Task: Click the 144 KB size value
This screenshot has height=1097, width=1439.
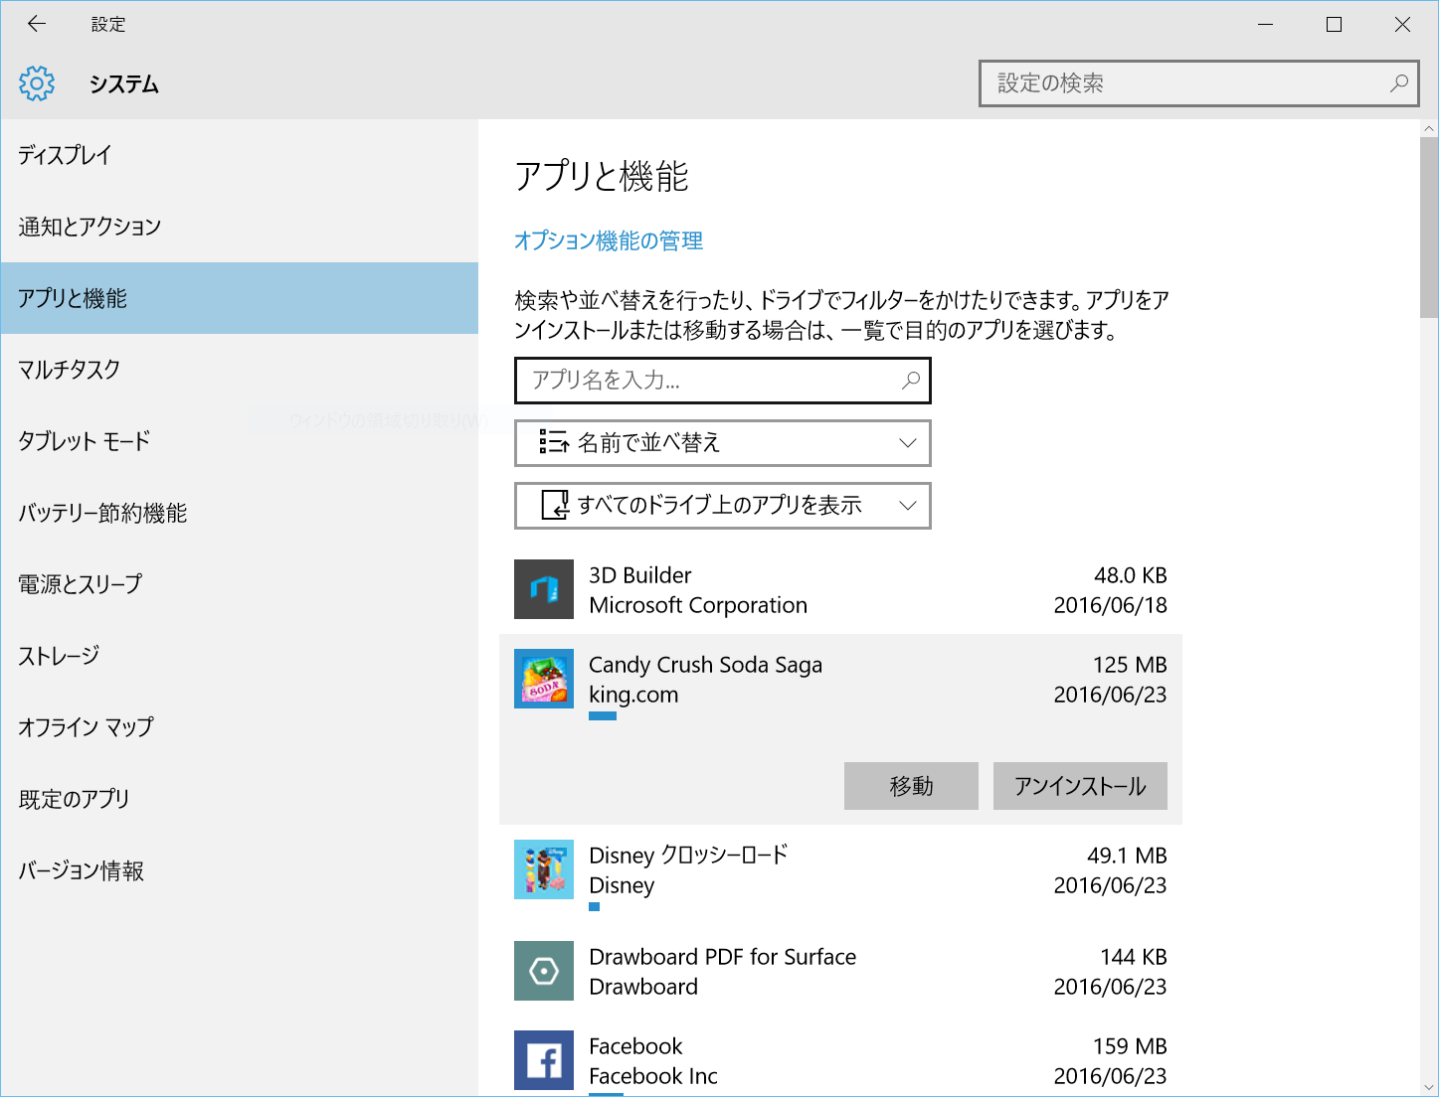Action: tap(1134, 957)
